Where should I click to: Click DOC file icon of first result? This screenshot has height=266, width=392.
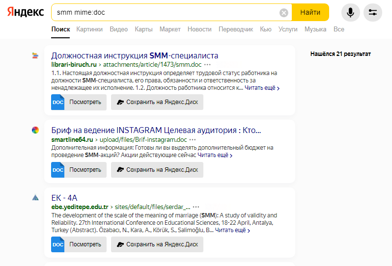[x=58, y=102]
